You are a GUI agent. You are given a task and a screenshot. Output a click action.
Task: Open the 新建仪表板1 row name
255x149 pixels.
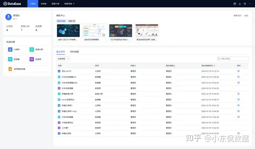(x=67, y=105)
